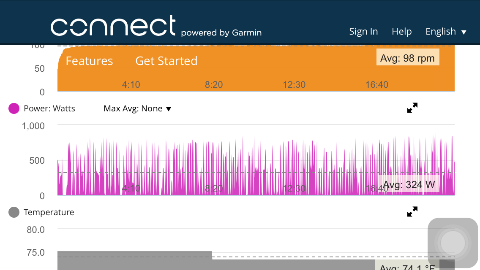Open the English language dropdown

click(x=446, y=31)
